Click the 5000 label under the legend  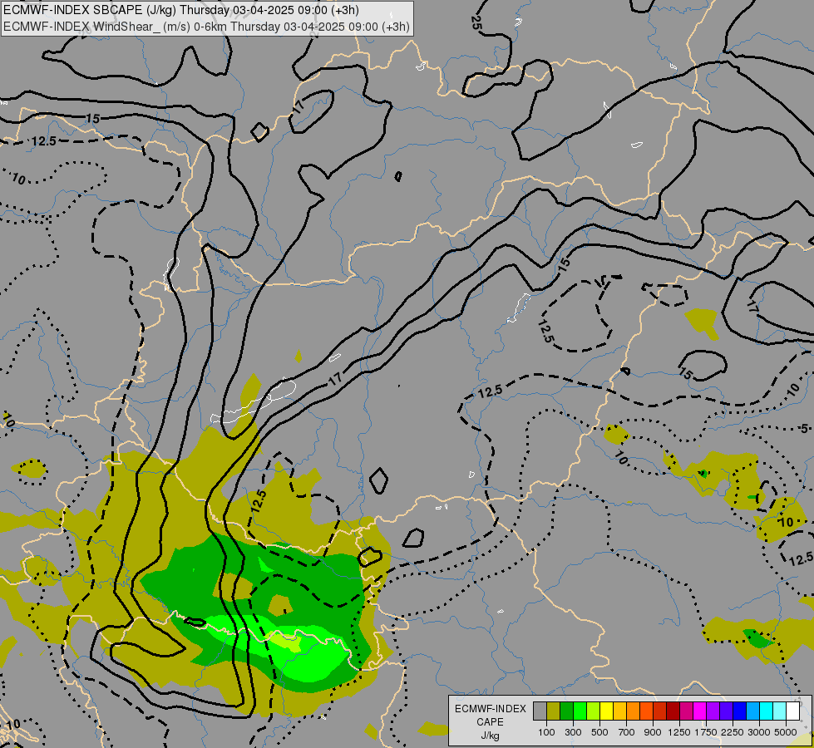tap(786, 732)
